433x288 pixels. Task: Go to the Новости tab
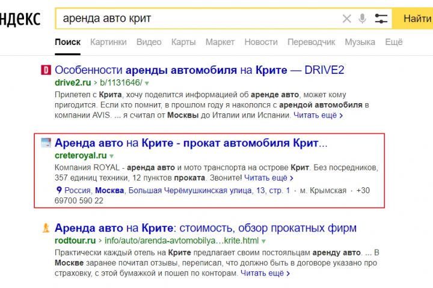click(x=261, y=42)
